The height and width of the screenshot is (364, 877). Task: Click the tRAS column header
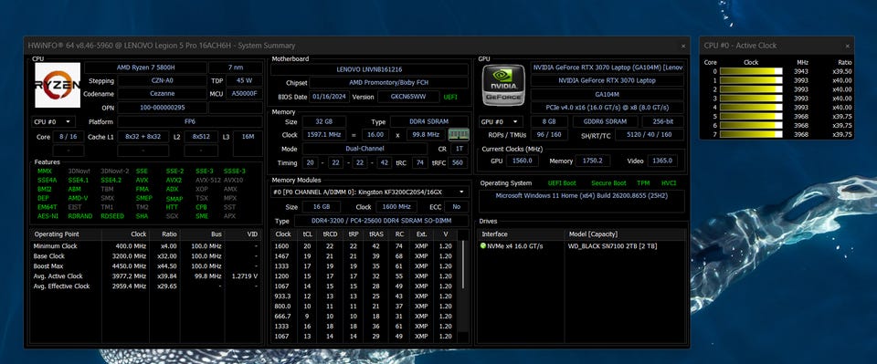point(375,234)
